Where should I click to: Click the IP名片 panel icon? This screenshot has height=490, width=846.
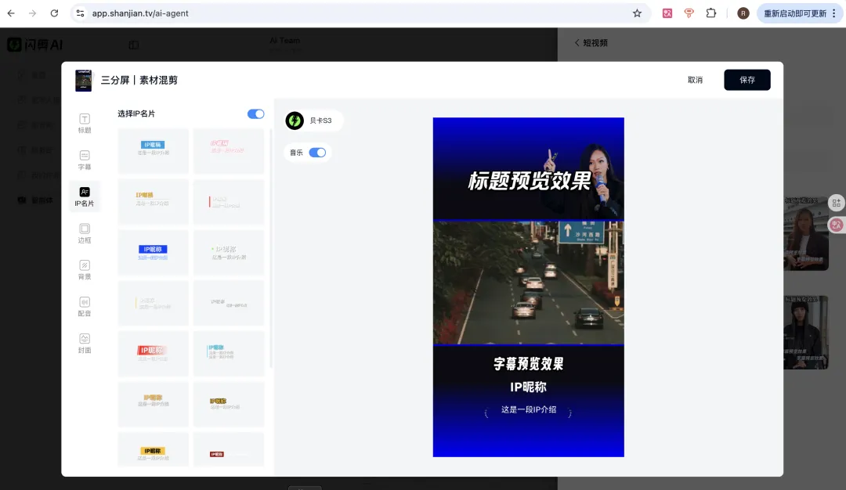[x=85, y=196]
